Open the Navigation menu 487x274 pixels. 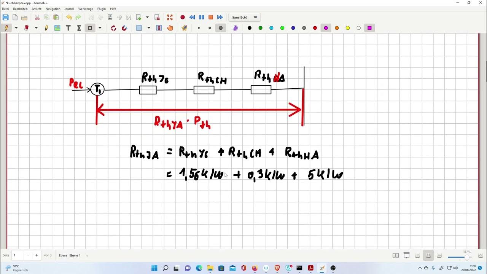(53, 9)
